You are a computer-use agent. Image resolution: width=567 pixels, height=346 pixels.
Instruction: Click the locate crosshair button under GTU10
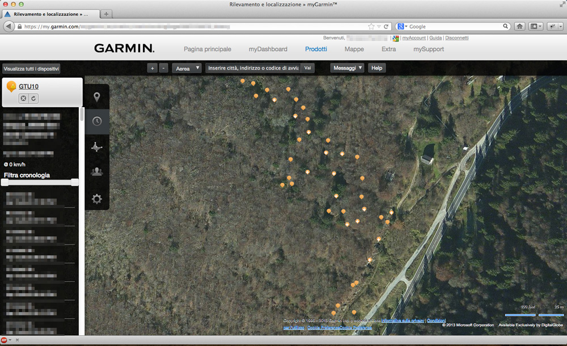point(23,99)
